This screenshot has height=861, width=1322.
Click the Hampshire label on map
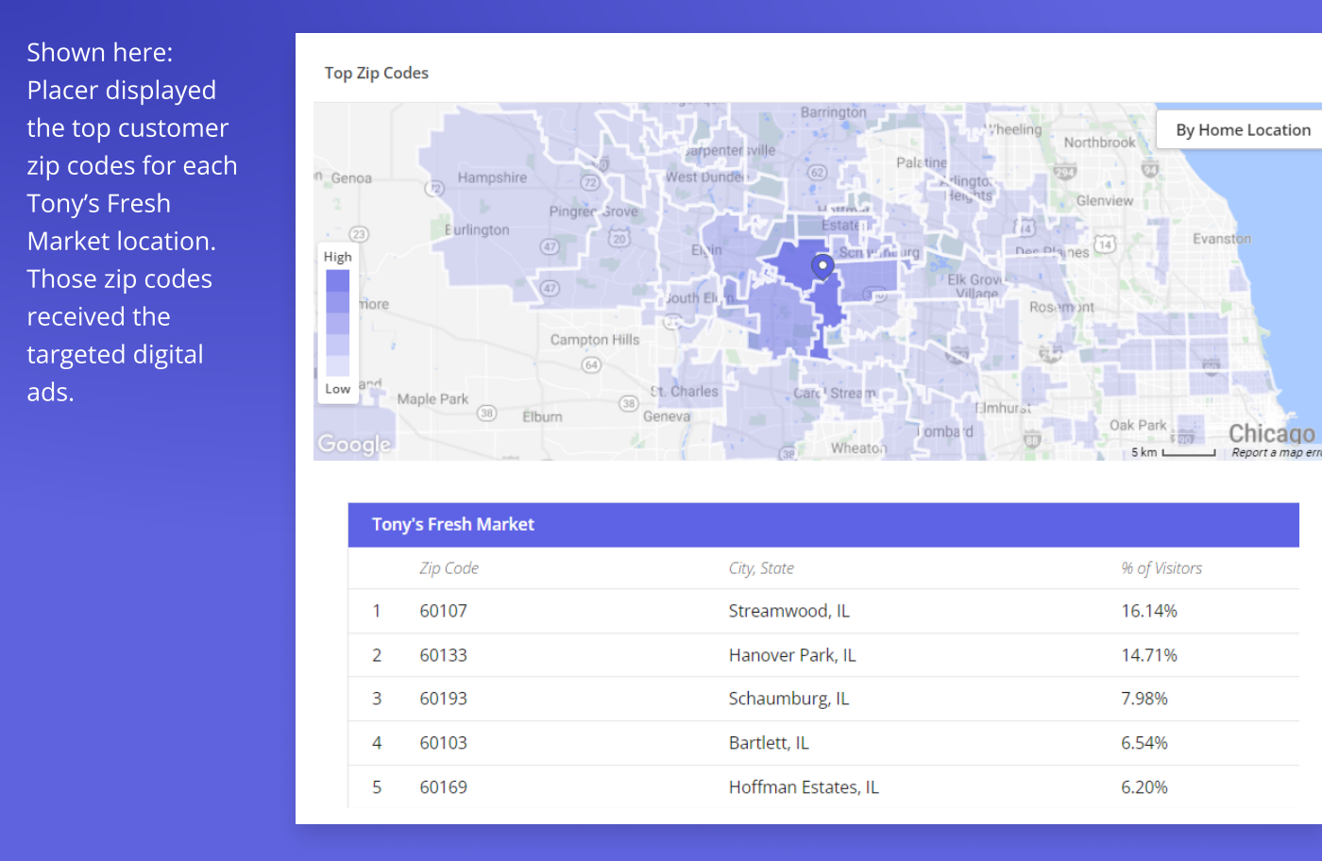click(x=492, y=177)
